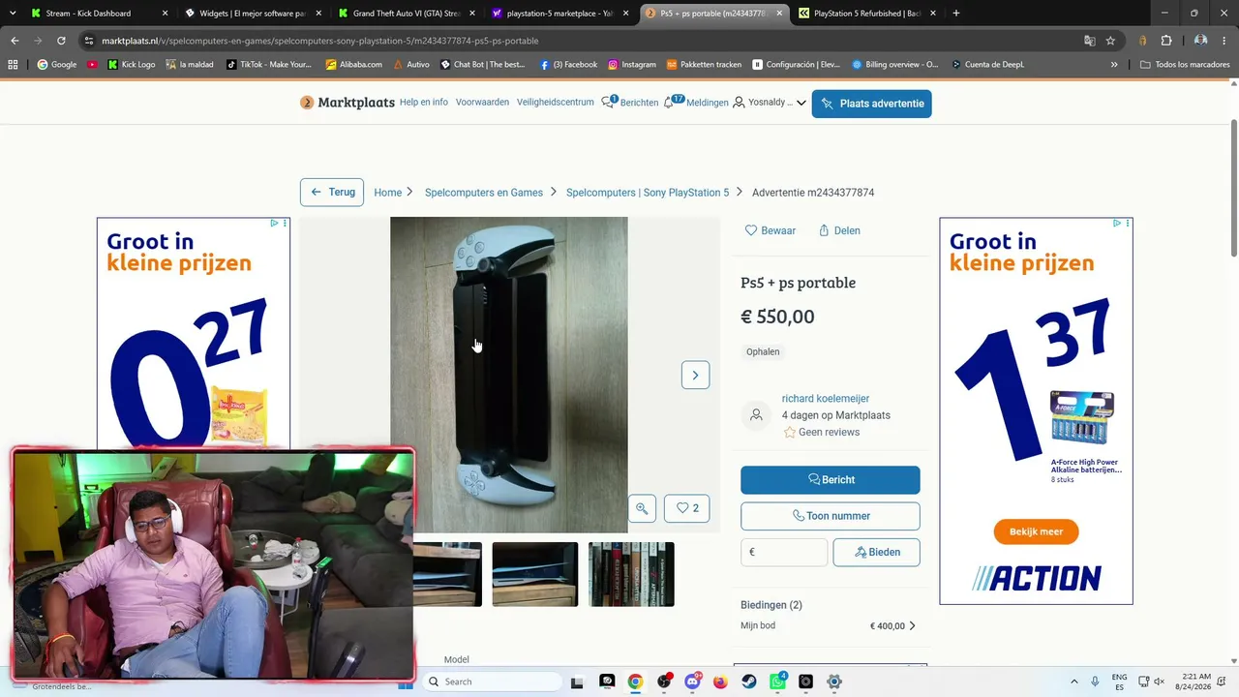Select the game cases thumbnail photo
This screenshot has width=1239, height=697.
631,574
